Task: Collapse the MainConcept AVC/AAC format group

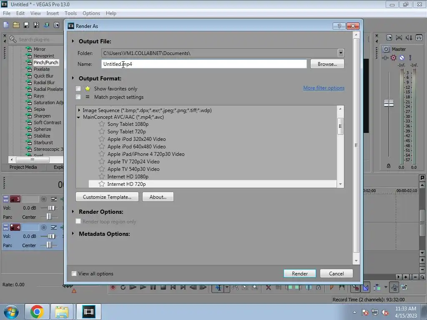Action: point(79,117)
